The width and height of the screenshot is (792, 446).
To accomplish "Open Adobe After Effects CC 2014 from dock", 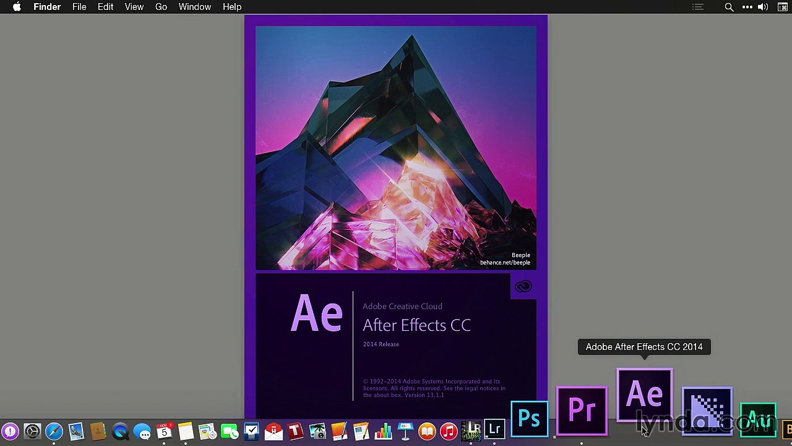I will point(645,395).
